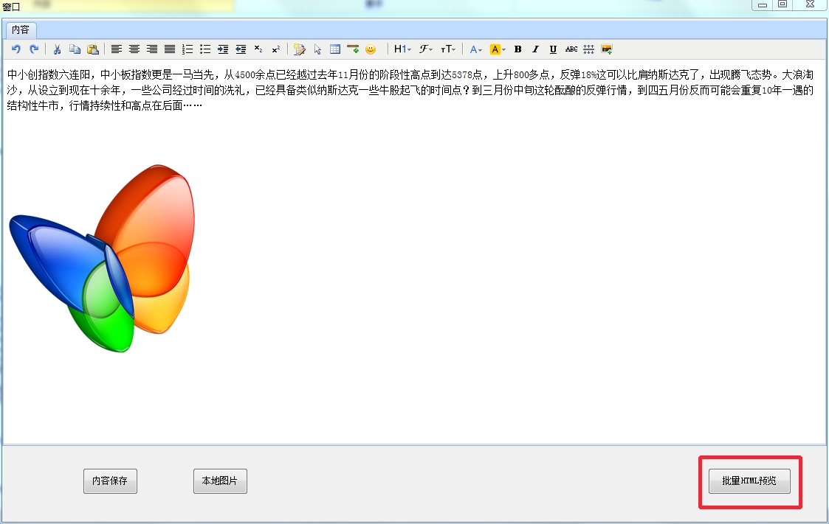Copy the selected content

click(75, 49)
